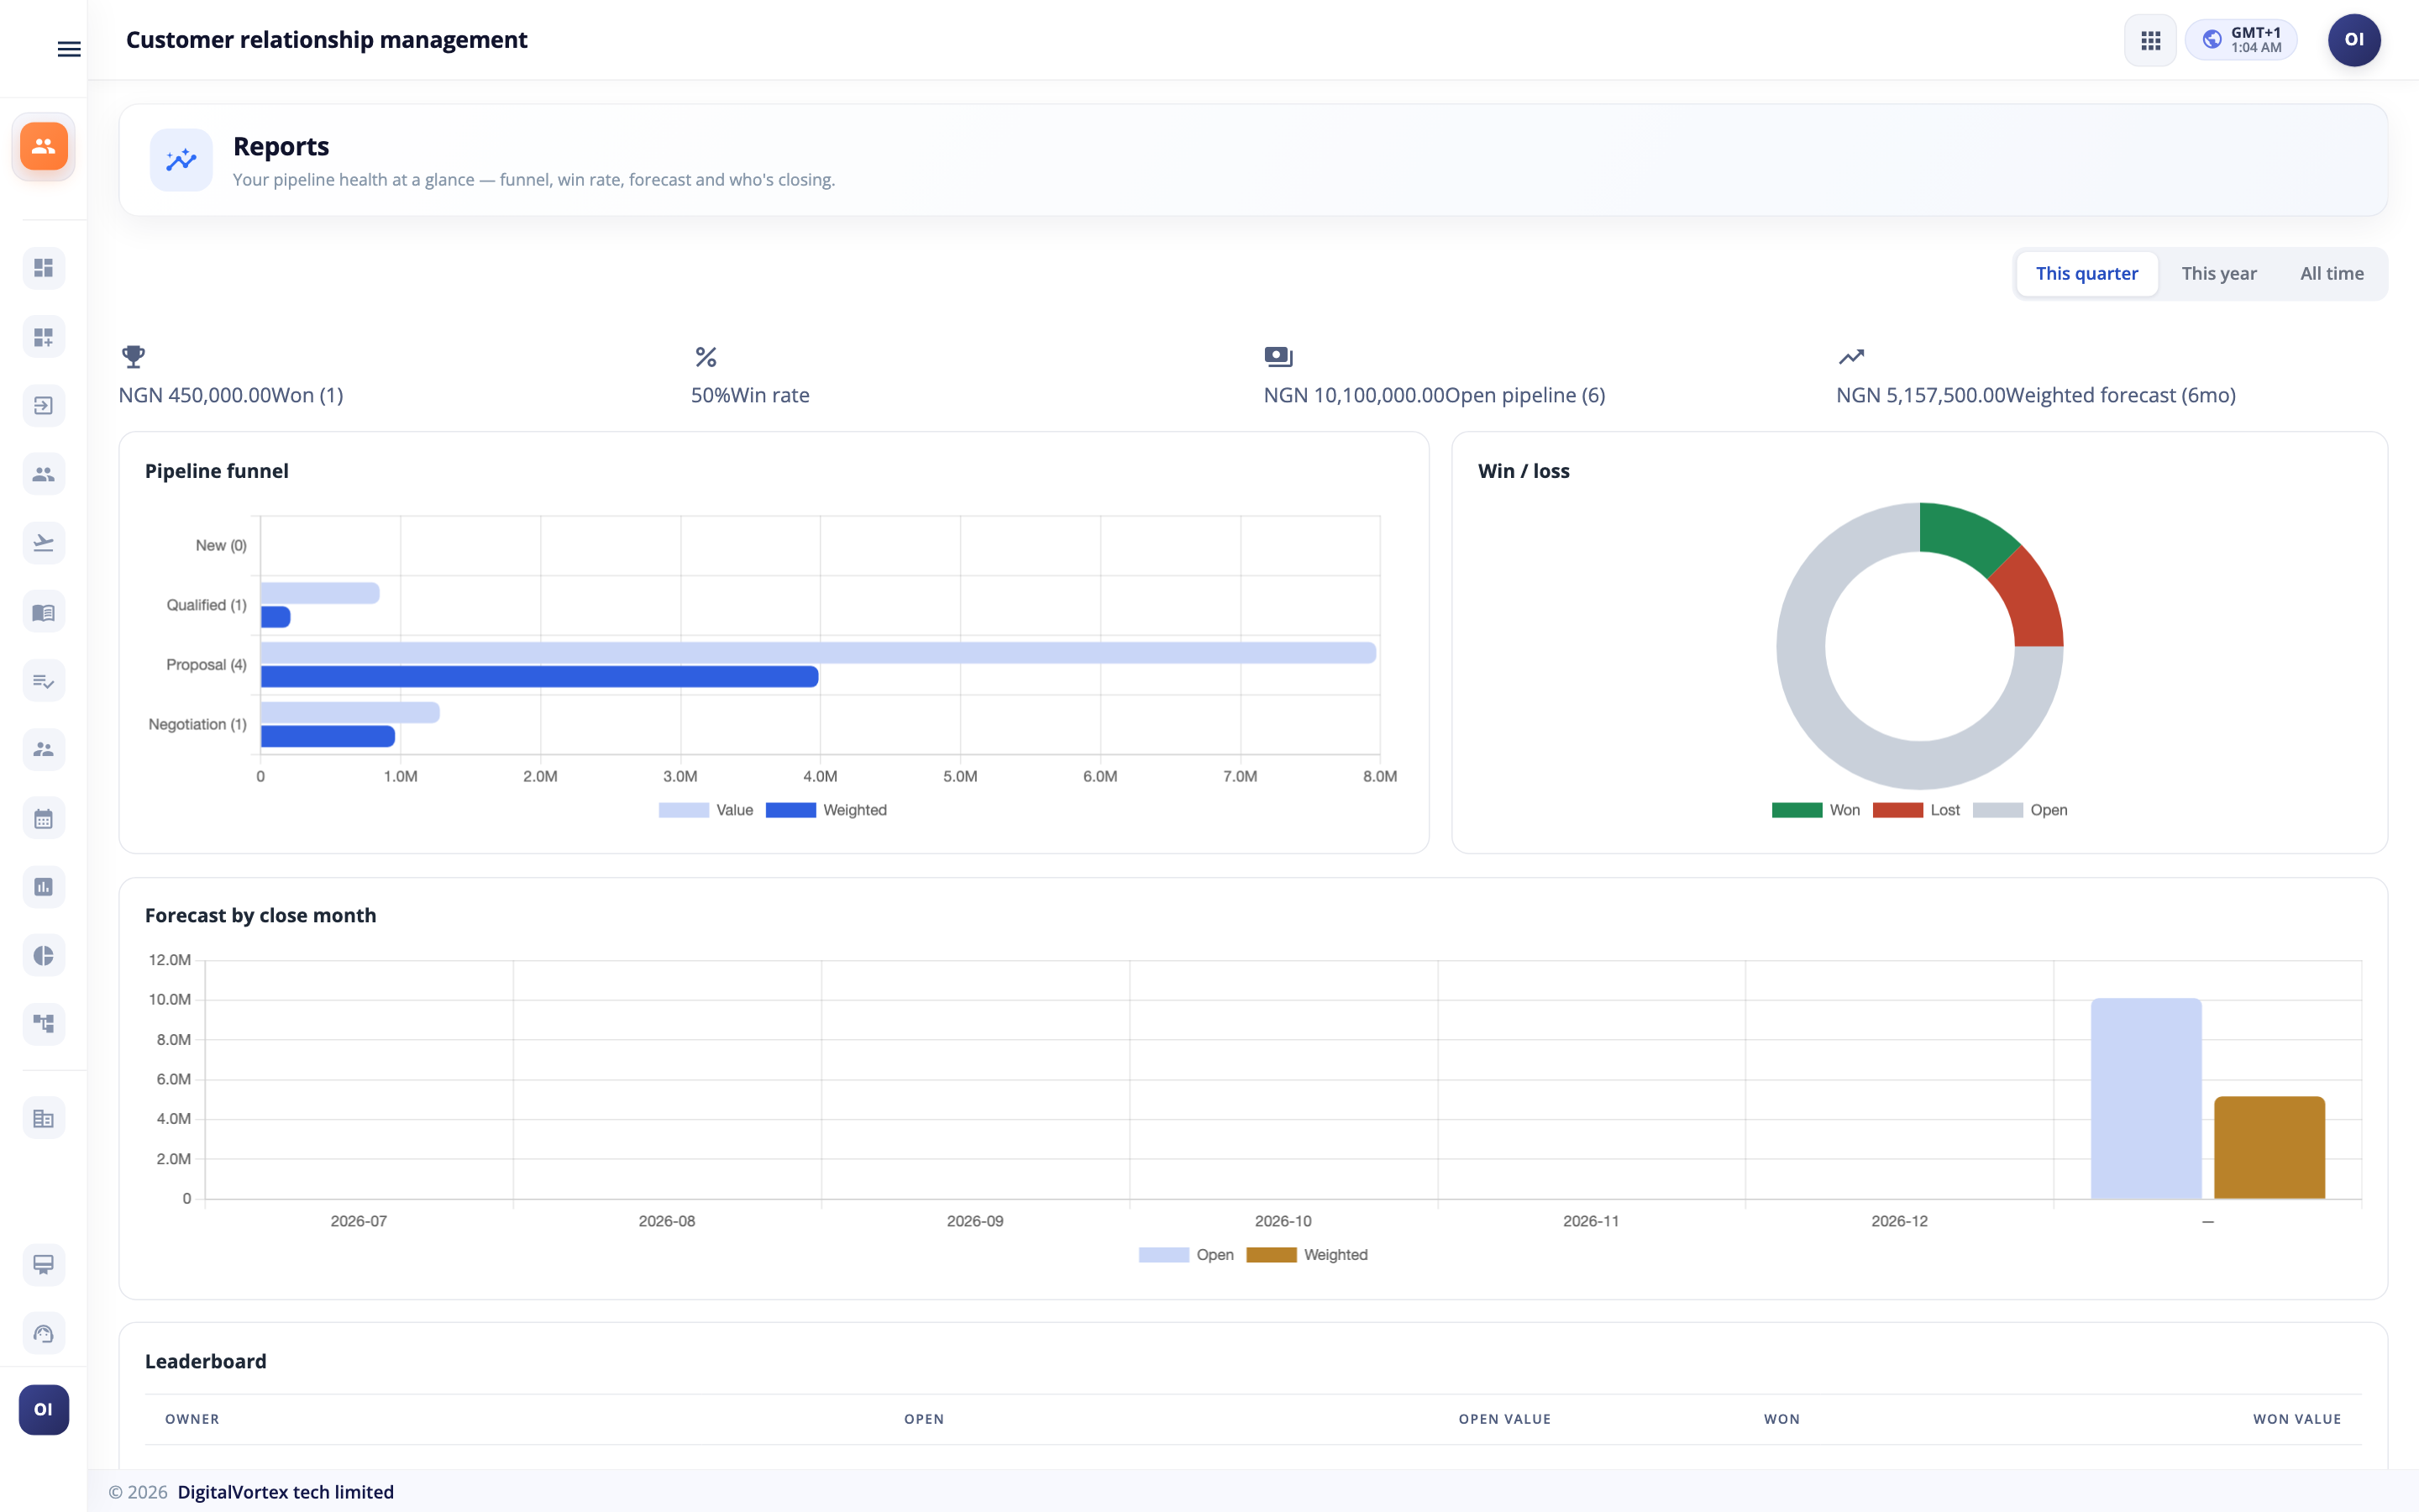Click the Proposal (4) funnel label
The width and height of the screenshot is (2419, 1512).
(206, 665)
